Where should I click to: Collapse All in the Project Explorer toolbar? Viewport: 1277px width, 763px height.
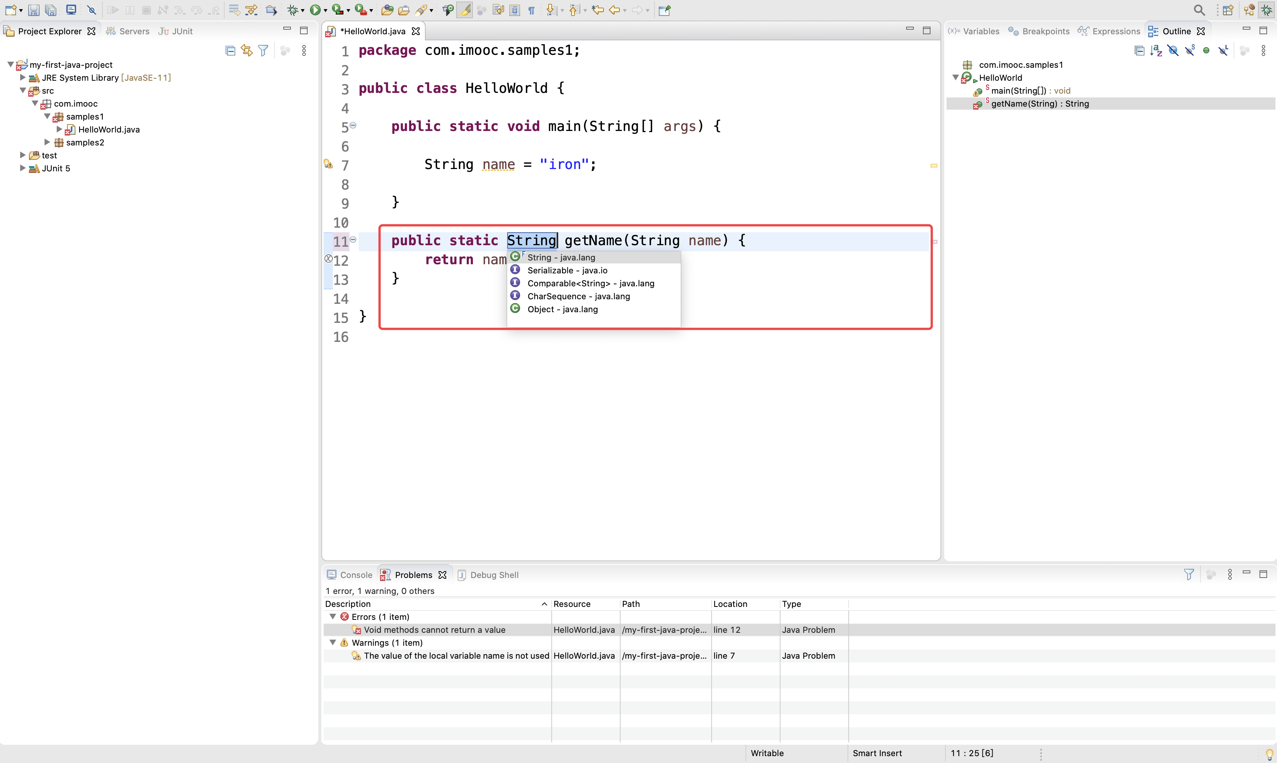click(230, 50)
